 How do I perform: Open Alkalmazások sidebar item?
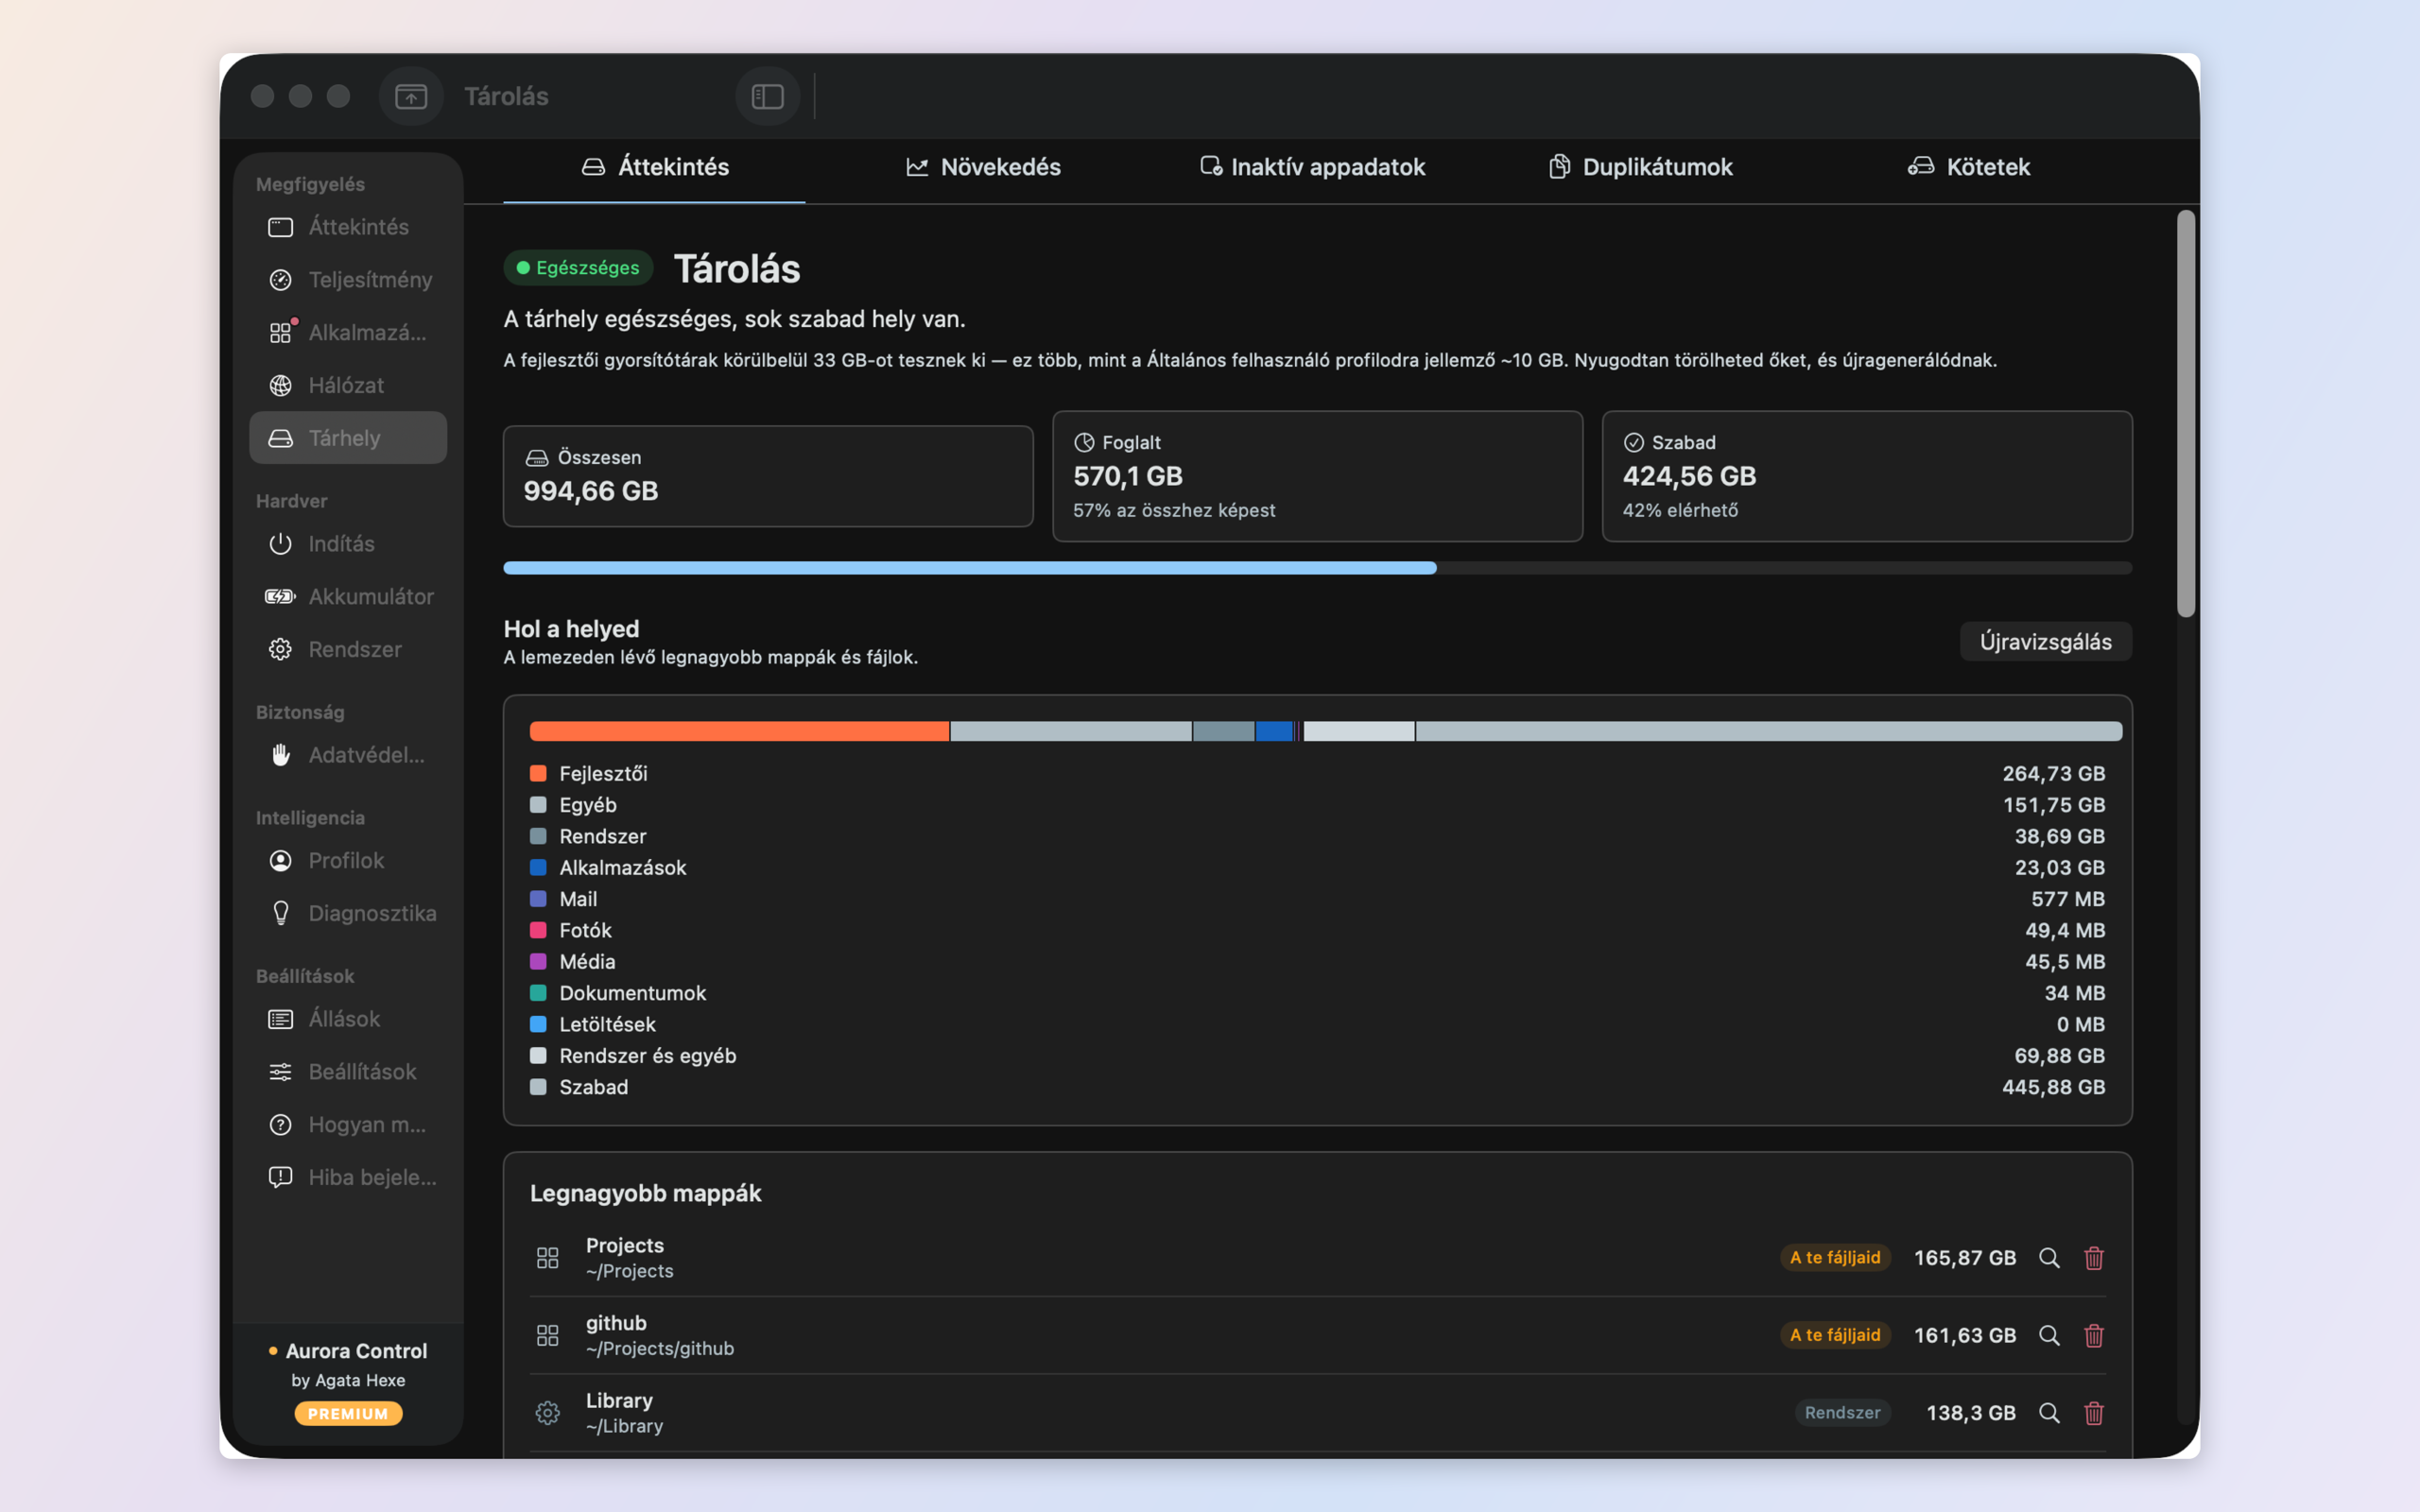pos(348,333)
